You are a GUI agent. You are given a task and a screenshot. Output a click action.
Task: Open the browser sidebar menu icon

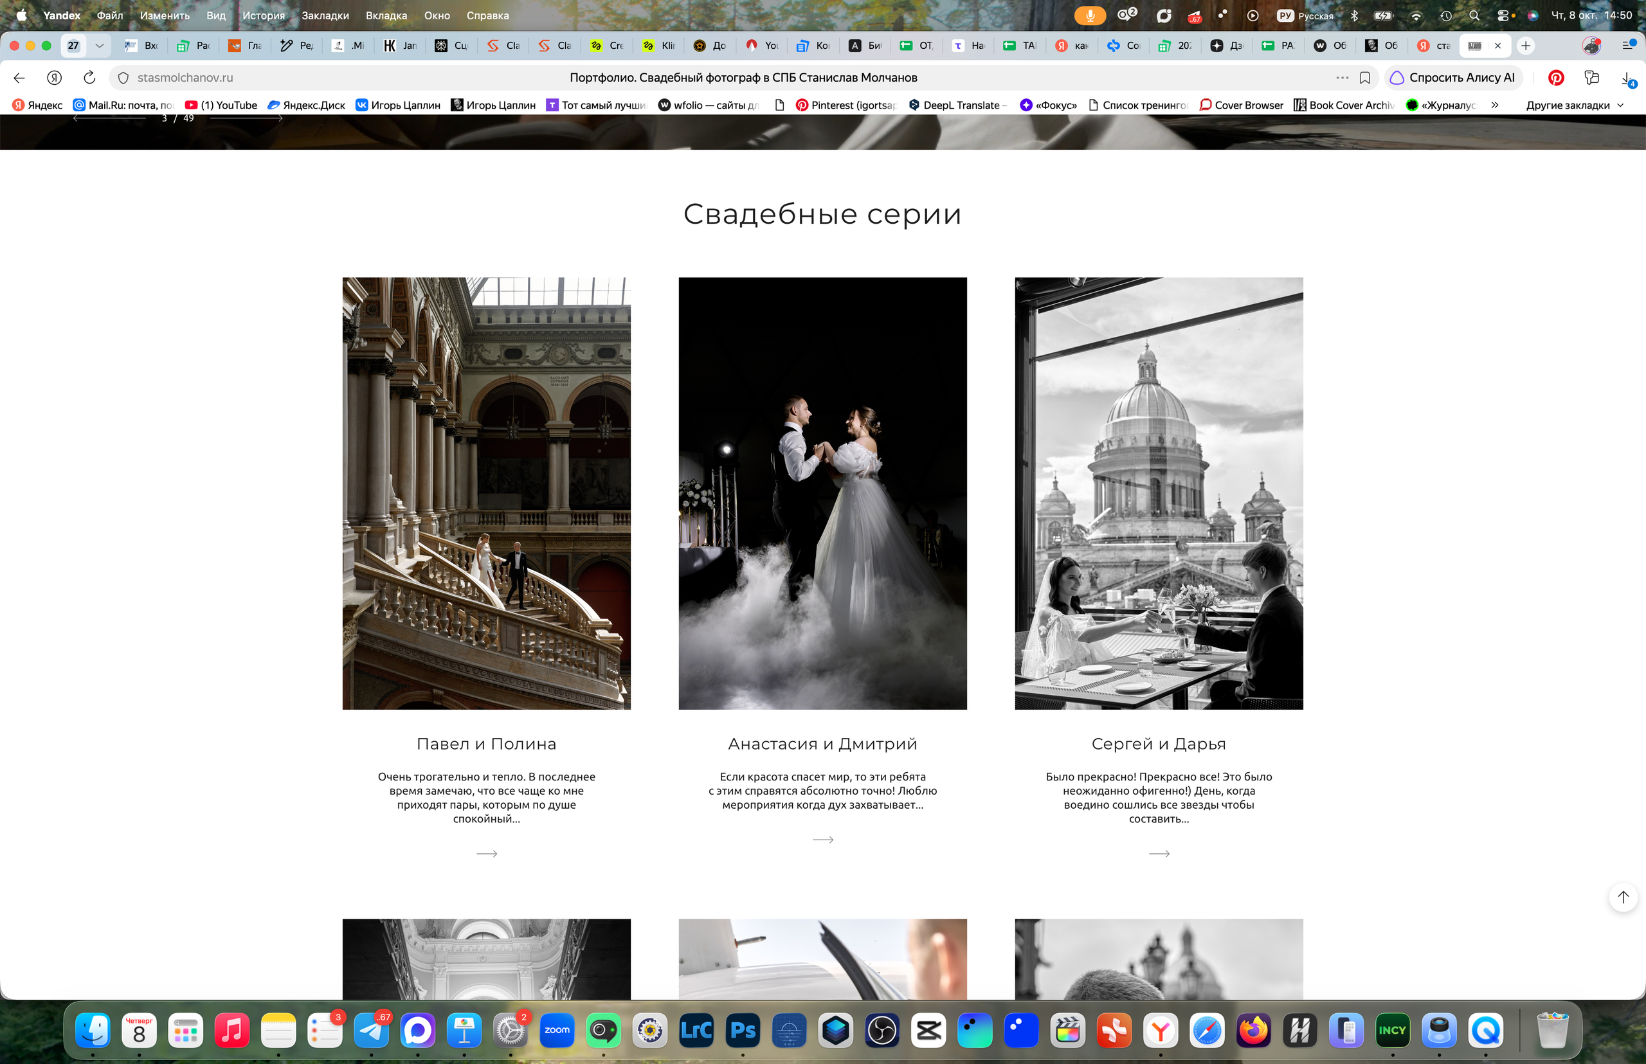pos(1627,46)
